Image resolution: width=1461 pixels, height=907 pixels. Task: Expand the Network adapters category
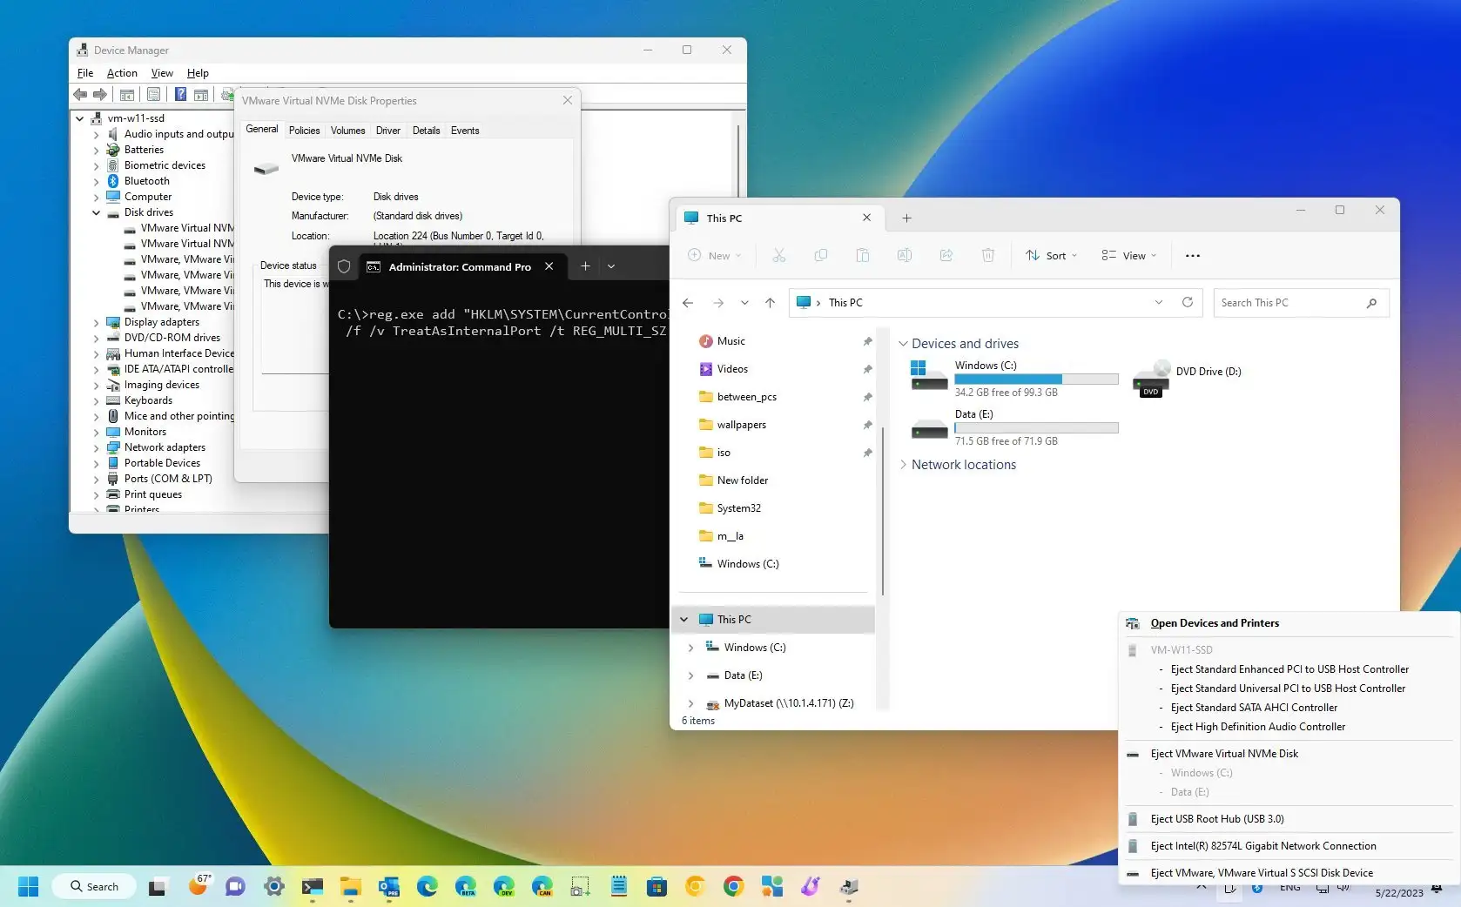click(x=97, y=447)
